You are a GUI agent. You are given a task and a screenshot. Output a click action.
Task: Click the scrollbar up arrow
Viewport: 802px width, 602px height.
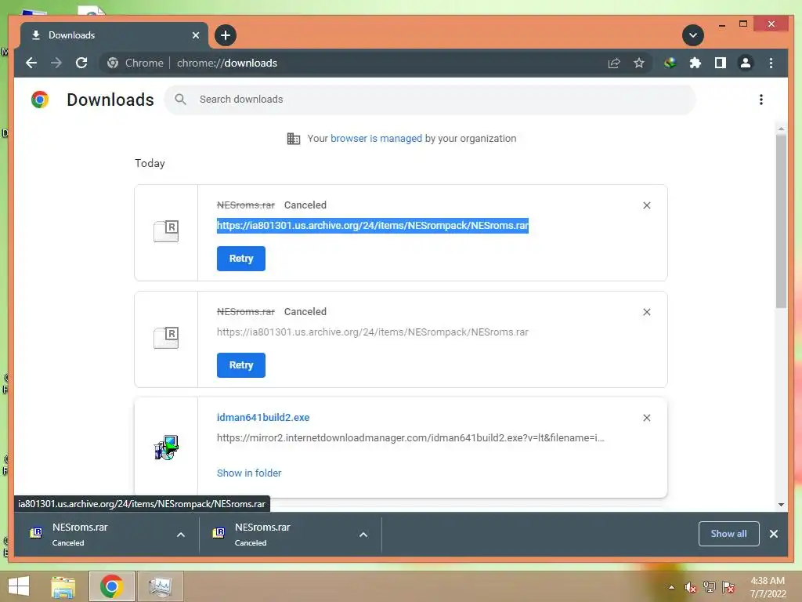tap(781, 129)
